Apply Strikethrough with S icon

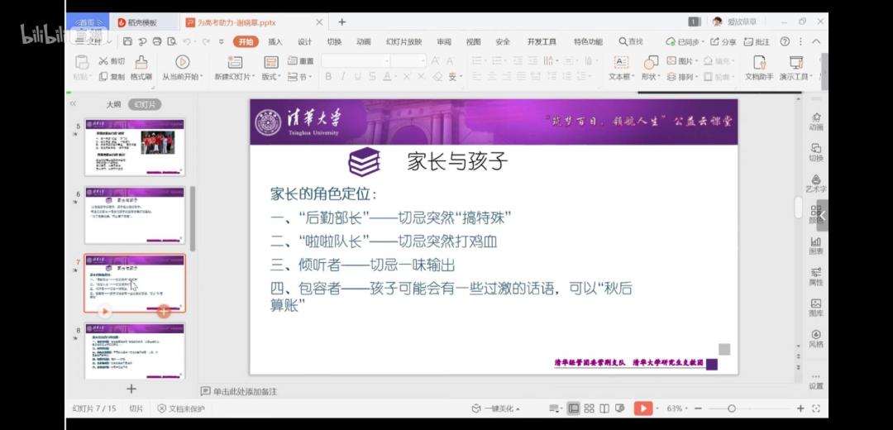pos(372,76)
